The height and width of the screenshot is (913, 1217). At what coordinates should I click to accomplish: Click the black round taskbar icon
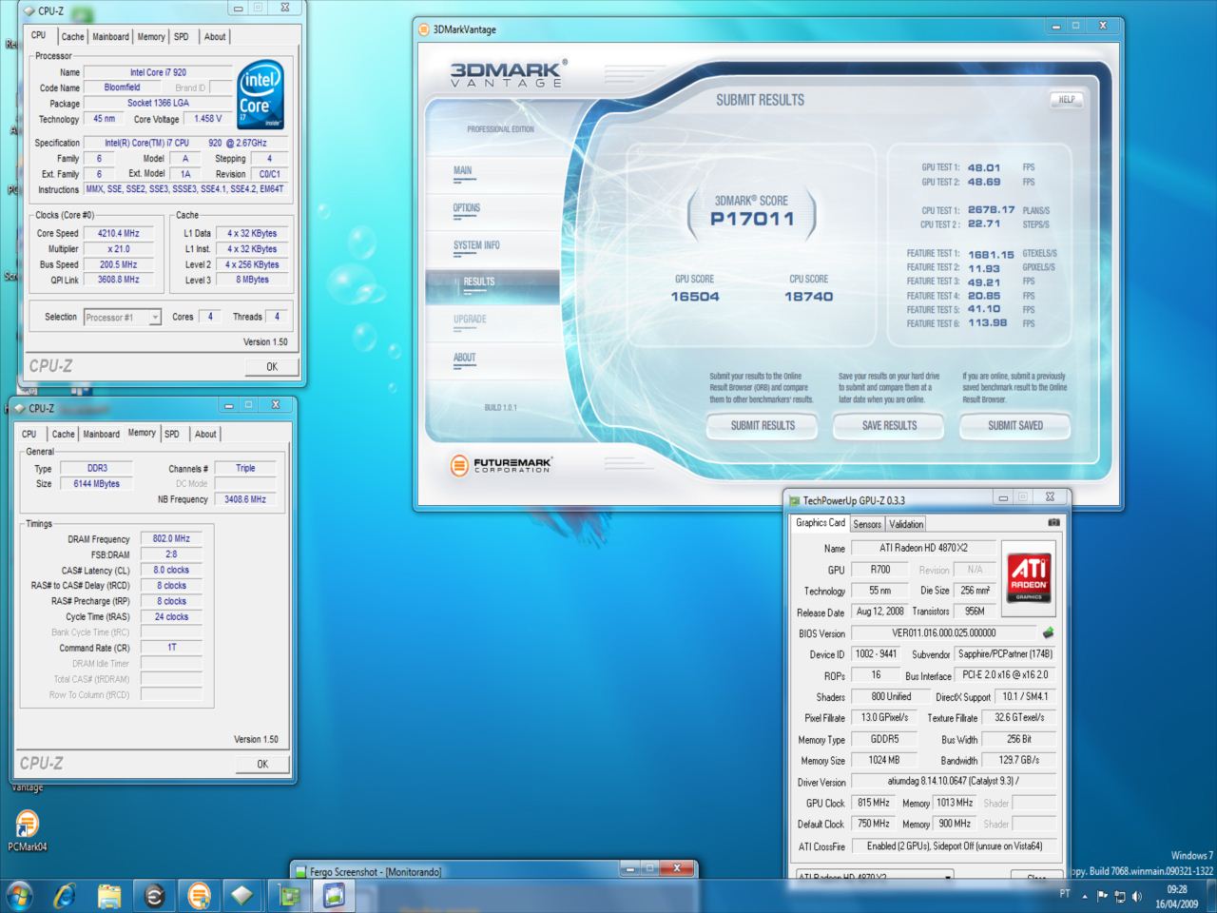(x=154, y=895)
